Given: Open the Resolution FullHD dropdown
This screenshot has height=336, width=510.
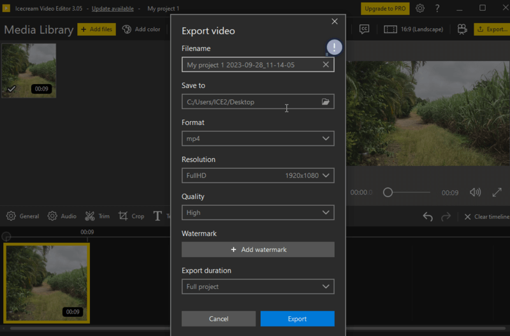Looking at the screenshot, I should tap(258, 175).
